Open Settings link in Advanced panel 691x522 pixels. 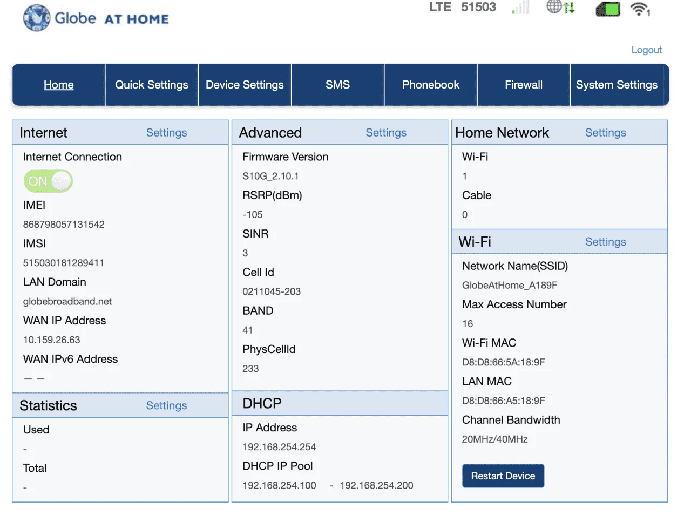[x=386, y=133]
